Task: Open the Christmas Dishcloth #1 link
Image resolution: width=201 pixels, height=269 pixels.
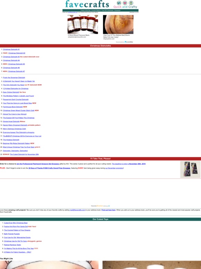Action: pos(11,49)
